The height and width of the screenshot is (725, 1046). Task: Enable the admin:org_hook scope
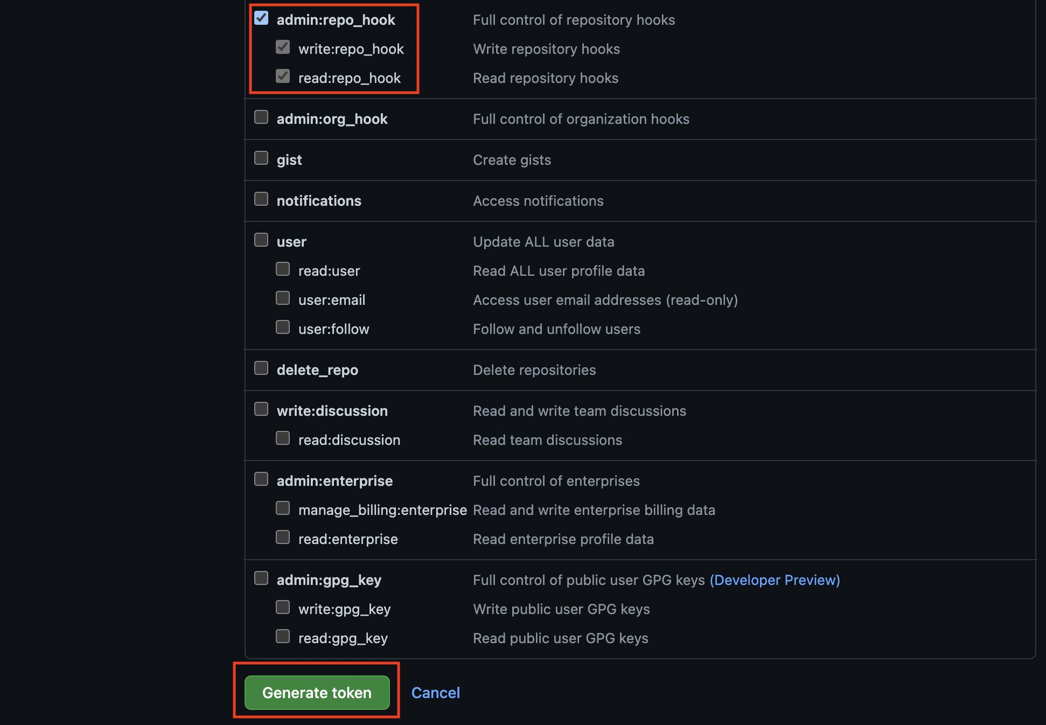(261, 117)
